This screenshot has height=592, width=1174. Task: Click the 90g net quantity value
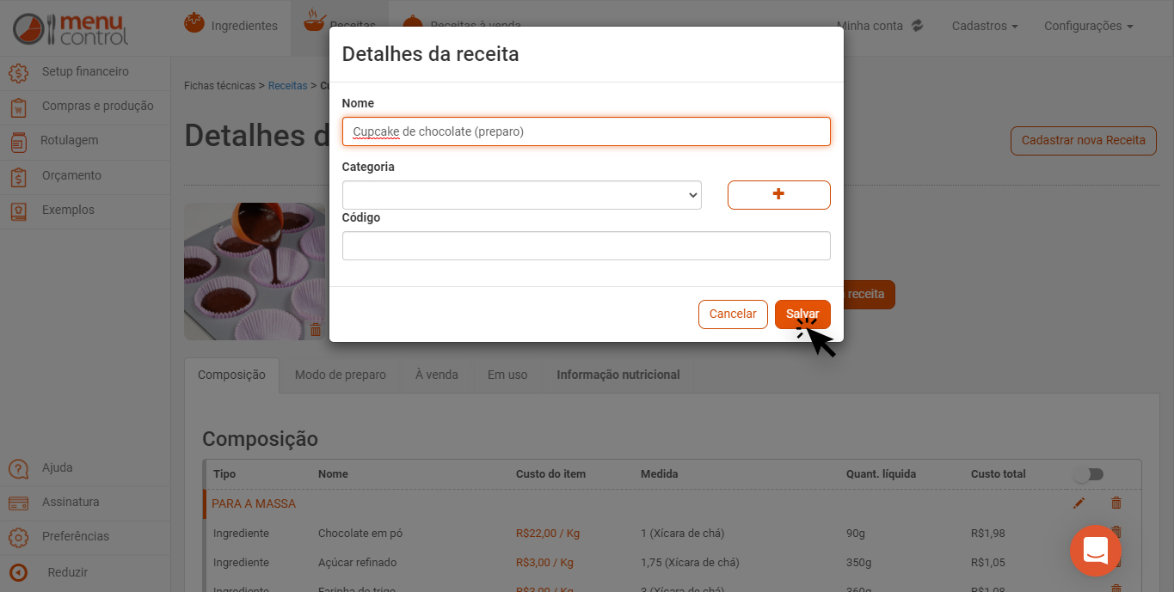click(x=857, y=534)
